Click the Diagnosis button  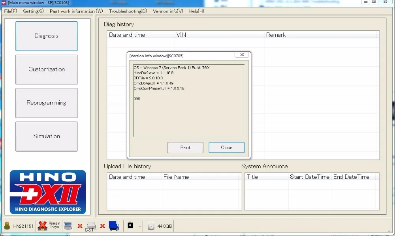(x=47, y=36)
